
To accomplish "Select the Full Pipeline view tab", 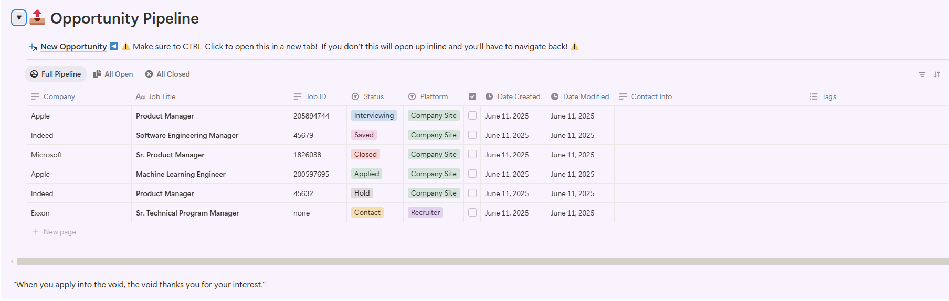I will [x=56, y=74].
